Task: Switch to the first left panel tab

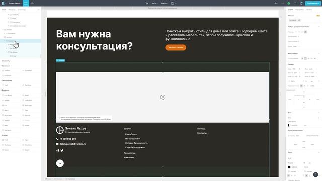Action: [4, 10]
